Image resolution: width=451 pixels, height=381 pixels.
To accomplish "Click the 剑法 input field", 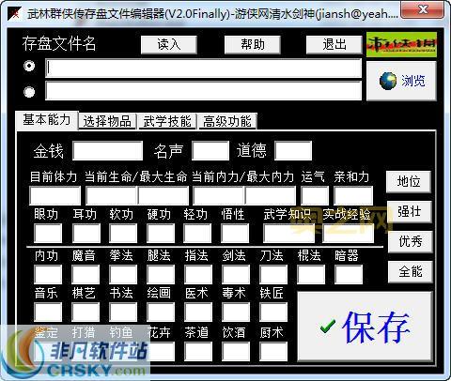I will 236,275.
